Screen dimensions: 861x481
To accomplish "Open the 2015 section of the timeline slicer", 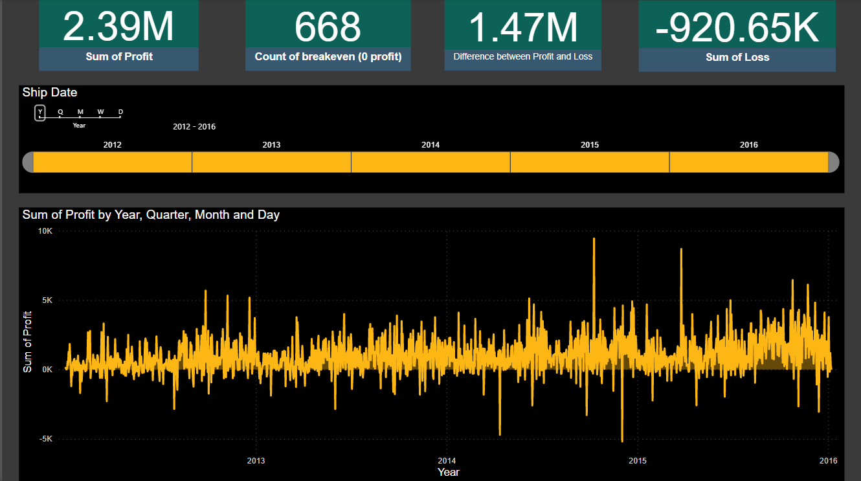I will [x=589, y=161].
